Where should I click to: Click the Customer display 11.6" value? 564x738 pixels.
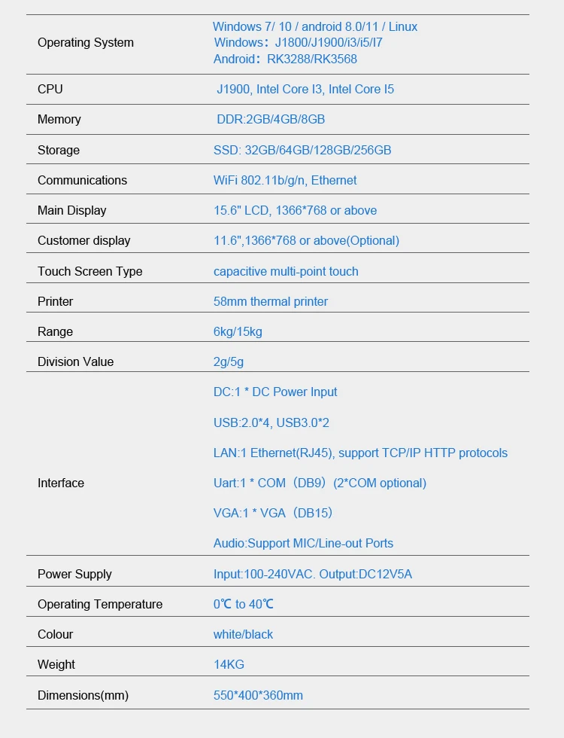point(306,240)
